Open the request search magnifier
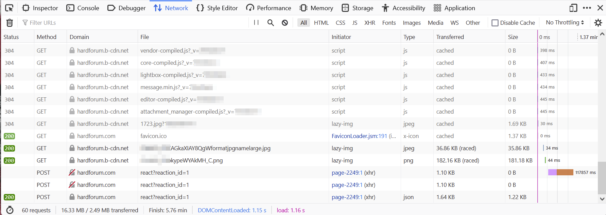Screen dimensions: 606x215 (271, 23)
